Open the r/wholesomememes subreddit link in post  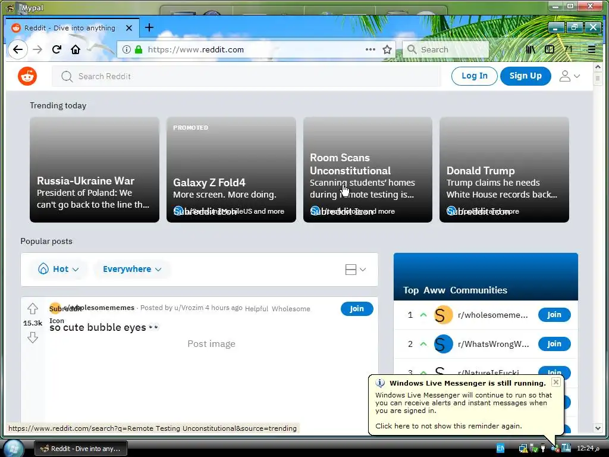99,308
